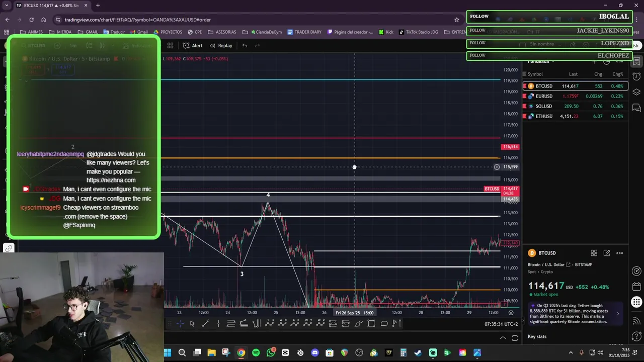Toggle the red flag on EURUSD watchlist row

(525, 96)
